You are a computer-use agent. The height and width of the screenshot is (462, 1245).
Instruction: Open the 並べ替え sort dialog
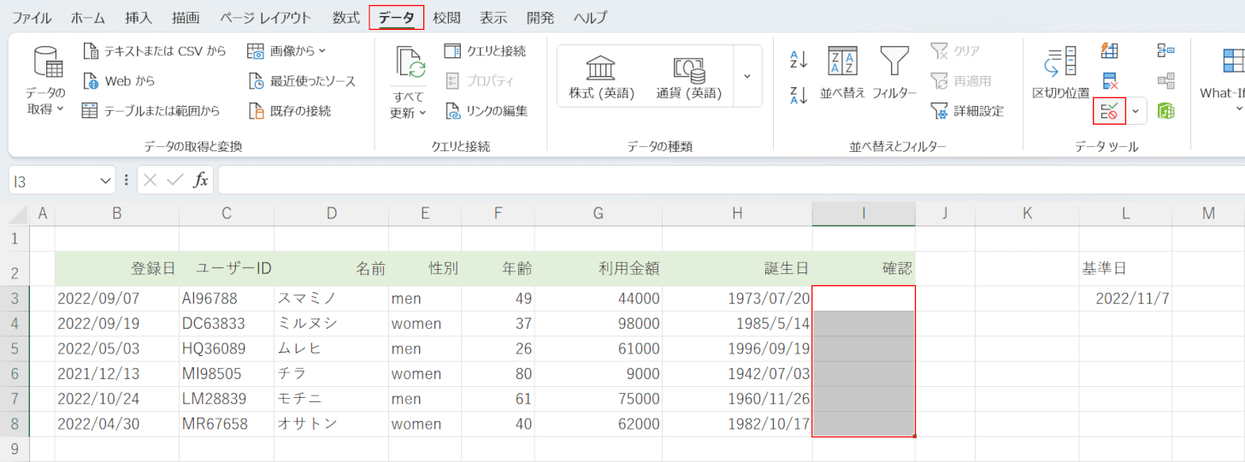[x=842, y=71]
